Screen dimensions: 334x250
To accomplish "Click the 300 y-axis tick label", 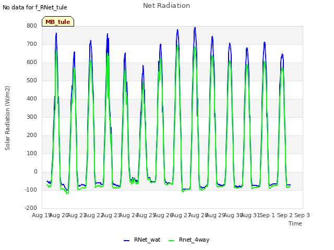I will [x=32, y=117].
